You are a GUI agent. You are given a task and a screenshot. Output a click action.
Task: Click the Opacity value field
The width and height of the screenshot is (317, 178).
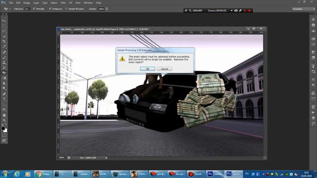(101, 9)
